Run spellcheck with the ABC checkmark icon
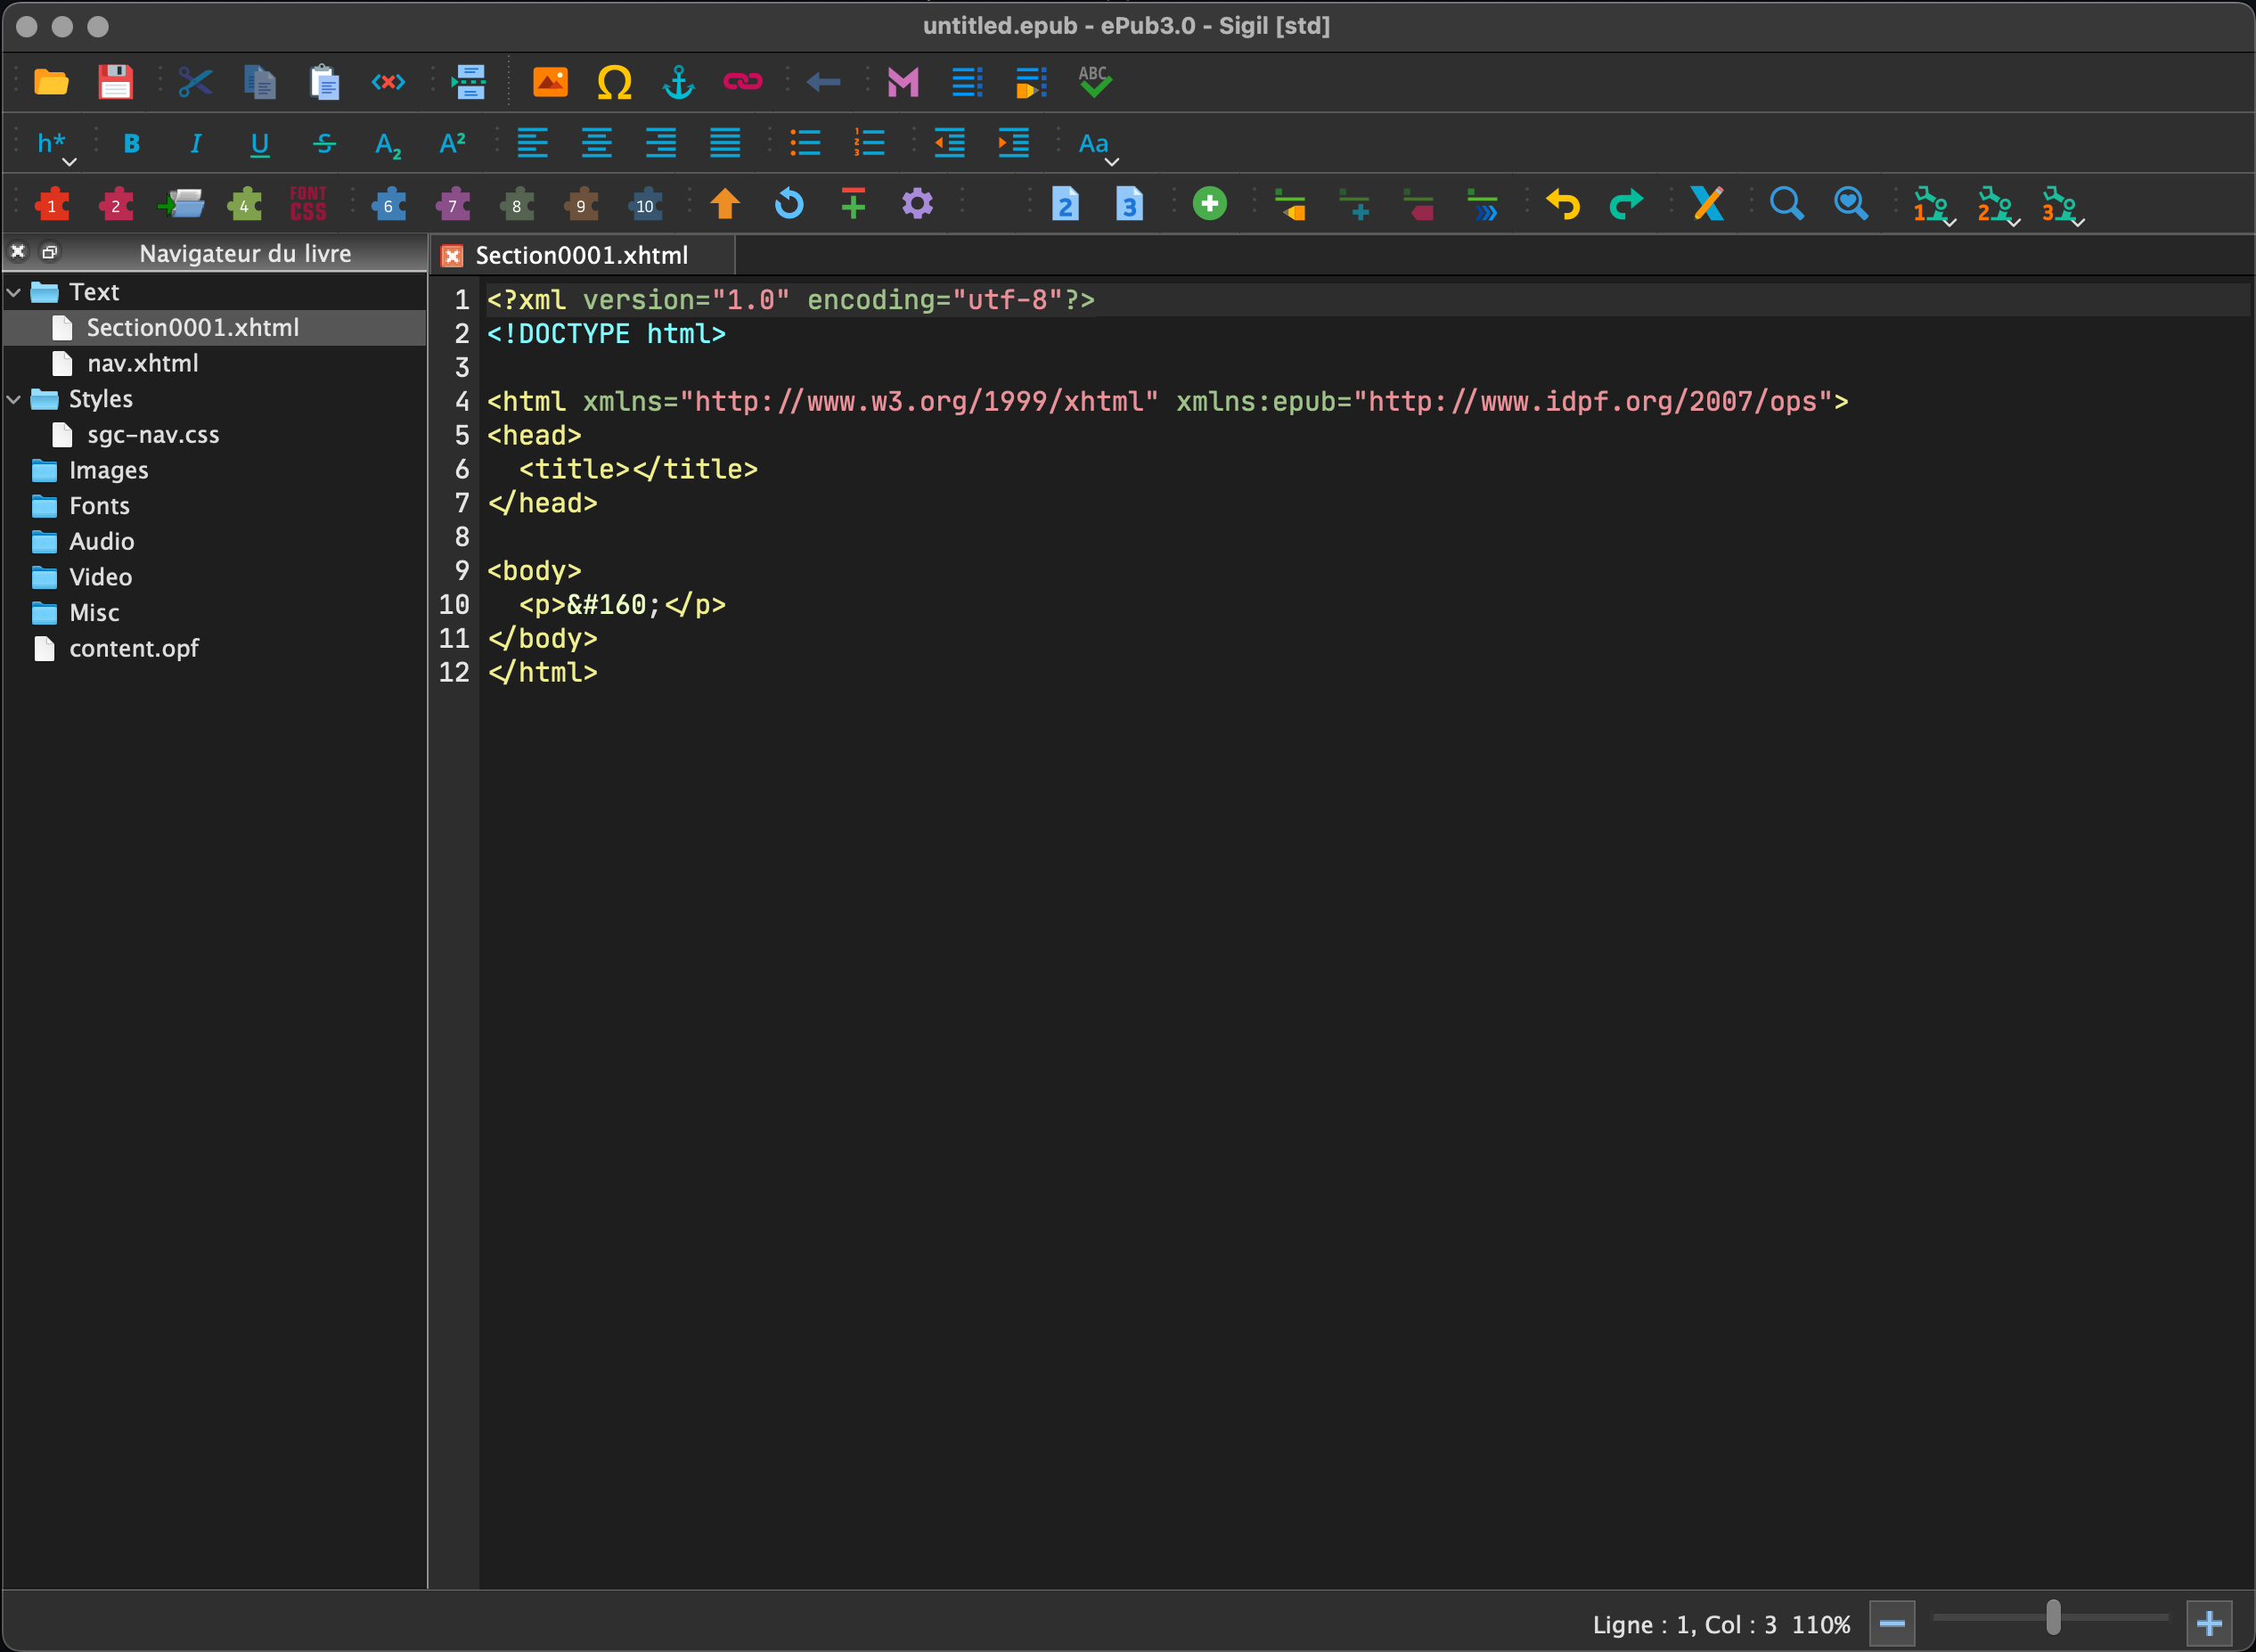This screenshot has width=2256, height=1652. click(x=1094, y=82)
